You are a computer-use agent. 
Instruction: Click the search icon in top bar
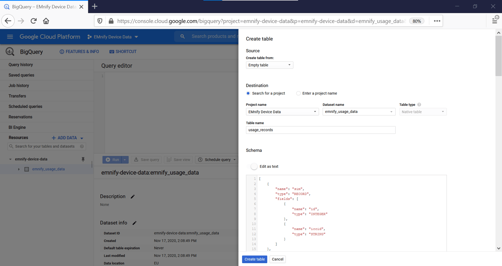182,37
